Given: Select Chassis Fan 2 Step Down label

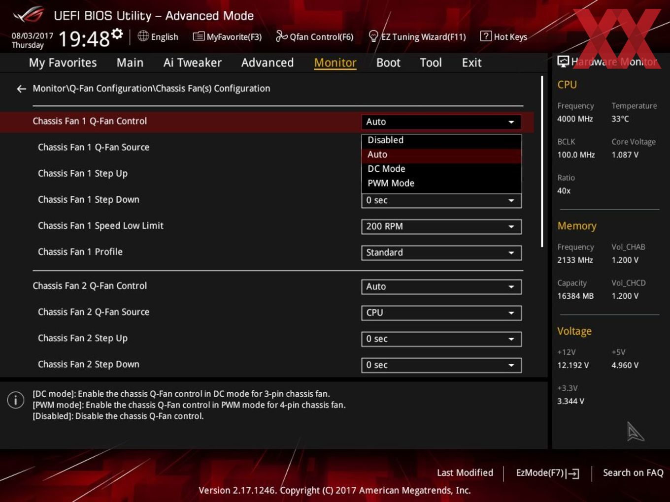Looking at the screenshot, I should [x=89, y=364].
